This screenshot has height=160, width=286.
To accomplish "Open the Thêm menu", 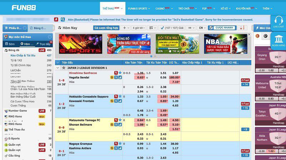I will [267, 8].
